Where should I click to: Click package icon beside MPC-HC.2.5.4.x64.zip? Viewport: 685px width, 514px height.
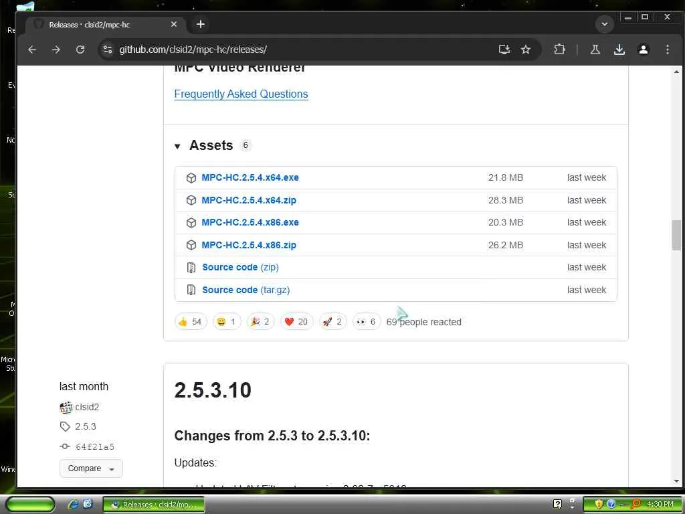191,200
